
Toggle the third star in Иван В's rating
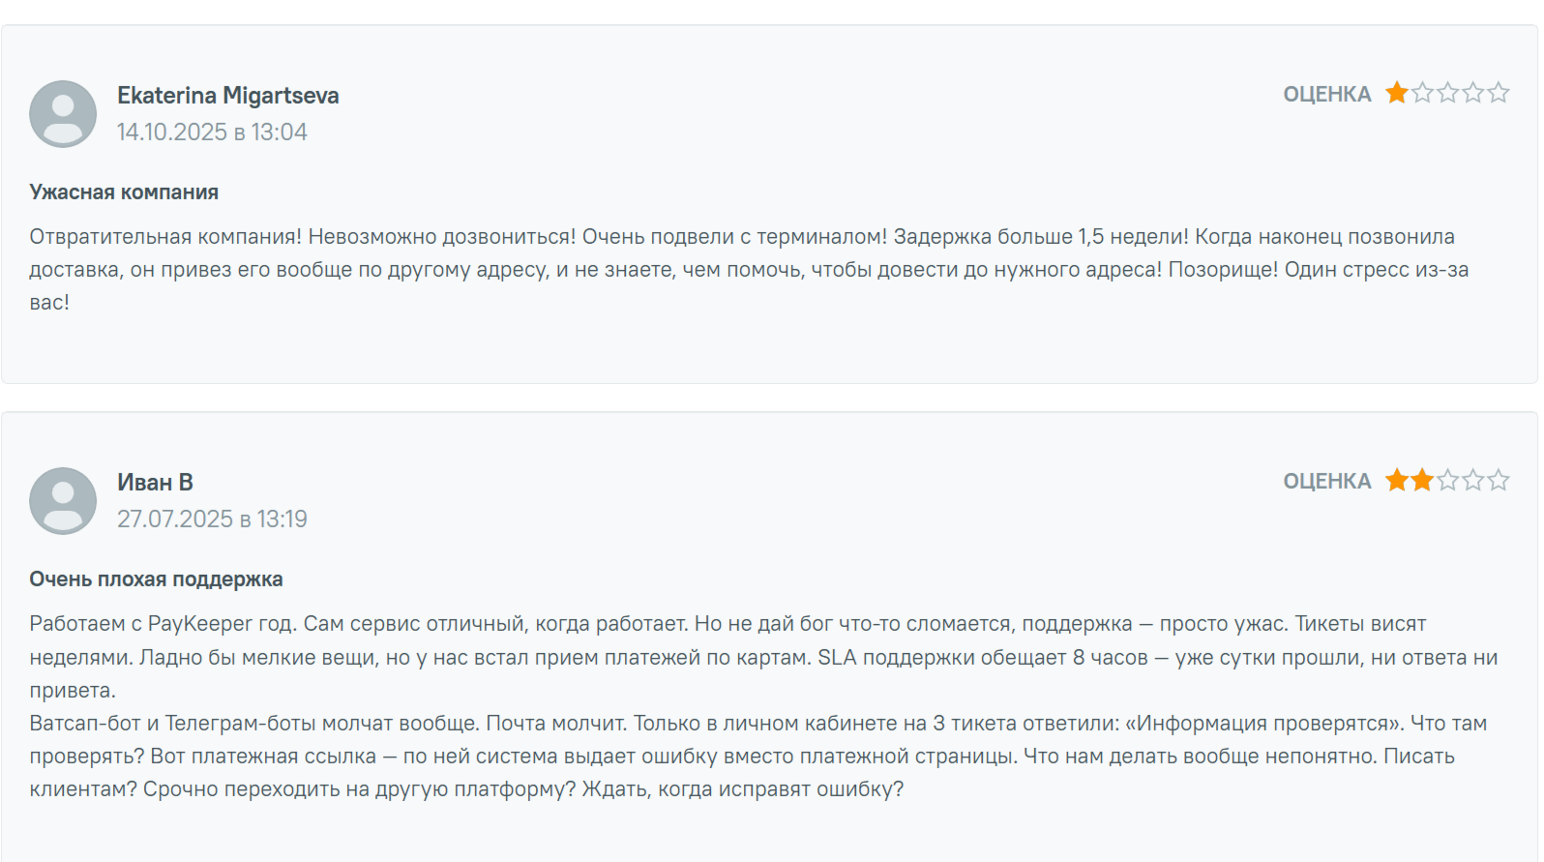click(x=1446, y=480)
